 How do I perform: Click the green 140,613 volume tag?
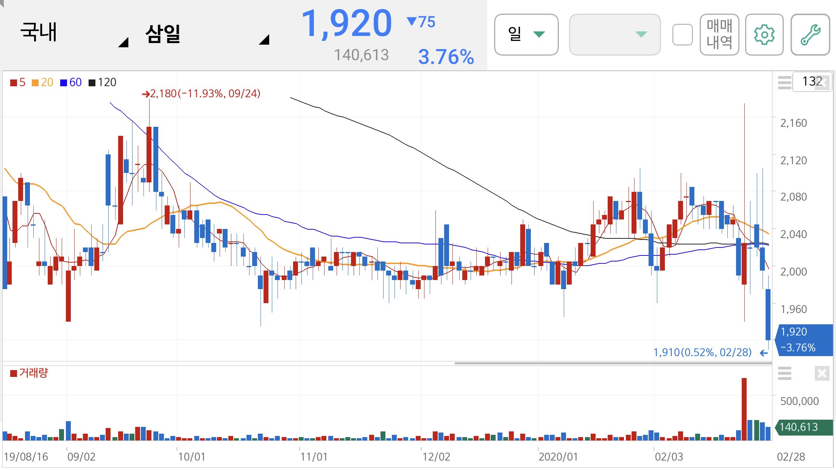pos(804,427)
